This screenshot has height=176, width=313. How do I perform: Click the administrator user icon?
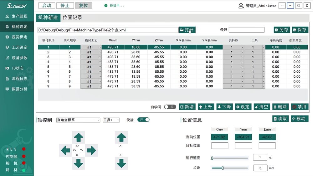click(x=241, y=6)
